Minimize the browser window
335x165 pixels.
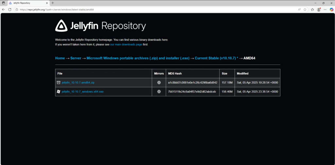click(x=315, y=3)
